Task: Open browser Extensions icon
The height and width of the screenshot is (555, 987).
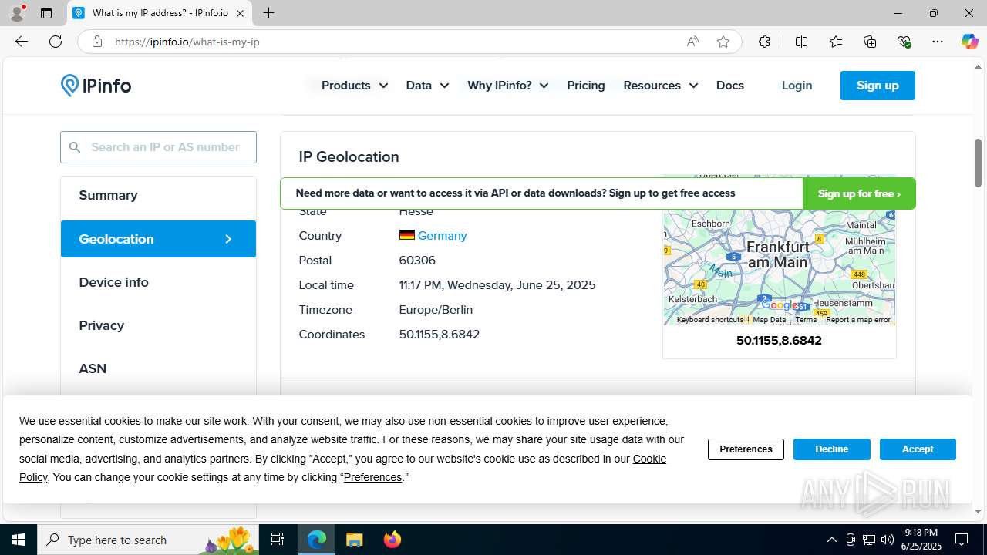Action: (764, 42)
